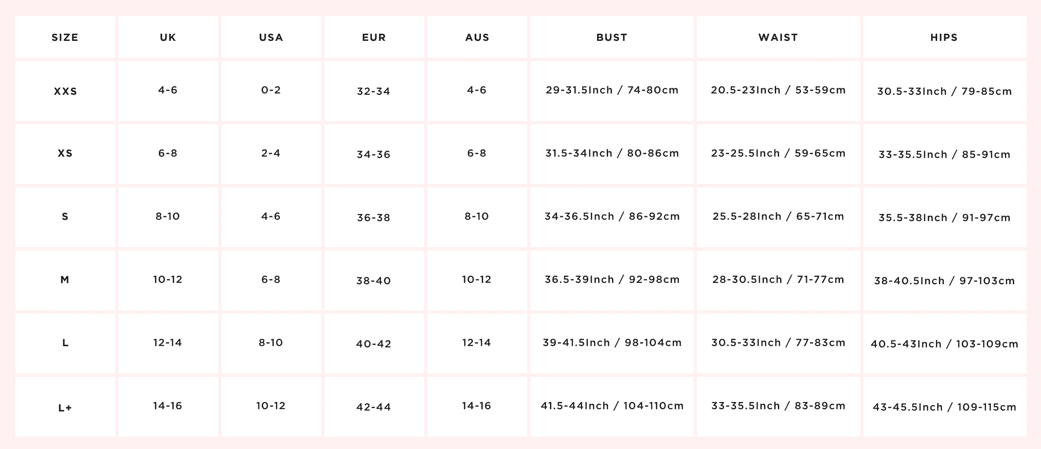Click hips measurement 35.5-38Inch / 91-97cm
The width and height of the screenshot is (1041, 449).
click(x=944, y=218)
